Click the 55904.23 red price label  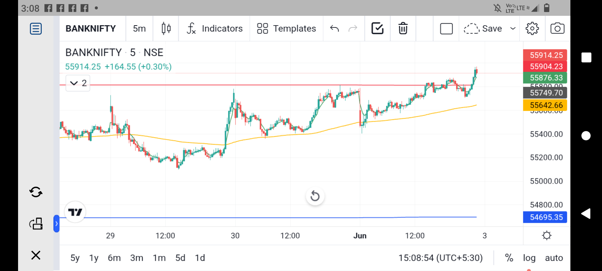point(545,66)
